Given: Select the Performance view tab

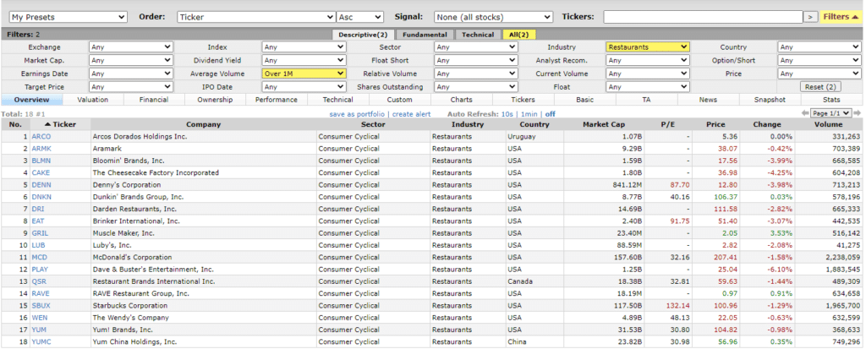Looking at the screenshot, I should coord(277,100).
